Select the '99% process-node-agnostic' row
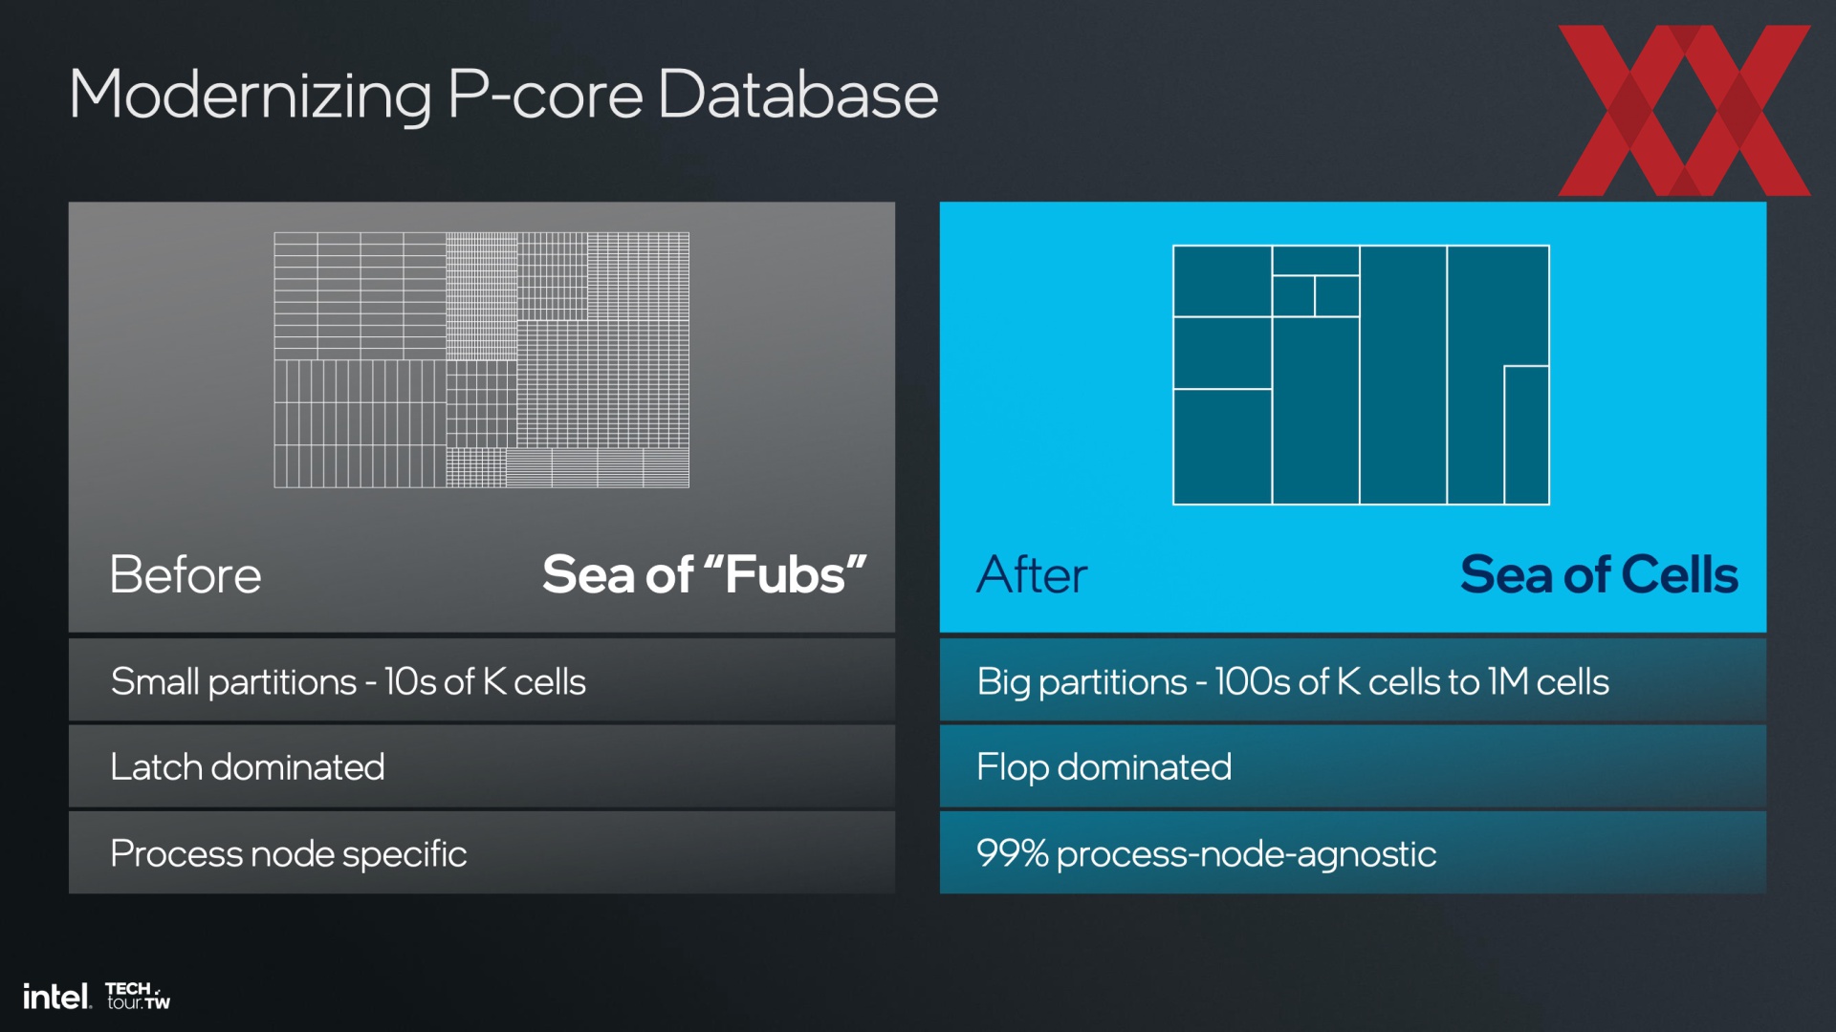This screenshot has width=1836, height=1032. (x=1353, y=853)
